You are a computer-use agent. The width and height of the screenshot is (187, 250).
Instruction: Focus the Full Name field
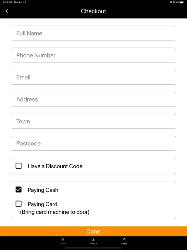[93, 33]
